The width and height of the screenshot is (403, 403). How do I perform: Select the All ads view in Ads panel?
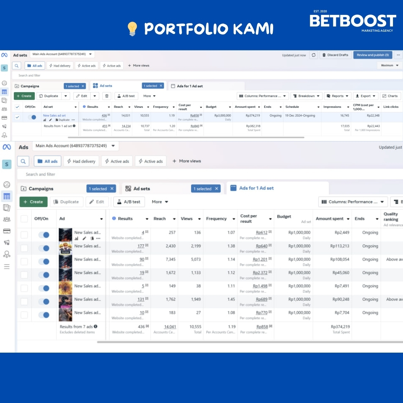pyautogui.click(x=47, y=161)
